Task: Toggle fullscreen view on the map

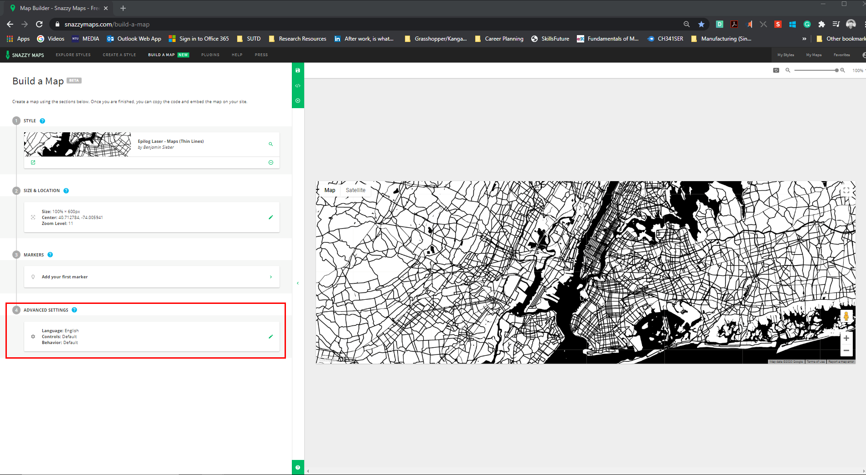Action: coord(846,190)
